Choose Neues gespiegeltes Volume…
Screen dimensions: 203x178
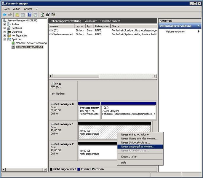point(140,147)
